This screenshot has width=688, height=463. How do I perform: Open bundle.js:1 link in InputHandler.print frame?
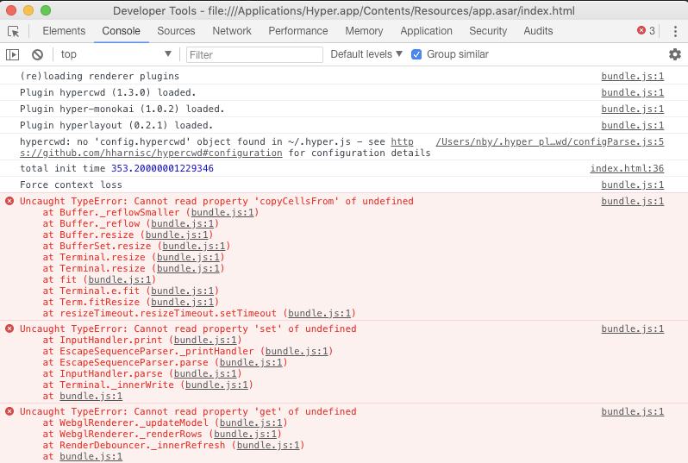[205, 340]
